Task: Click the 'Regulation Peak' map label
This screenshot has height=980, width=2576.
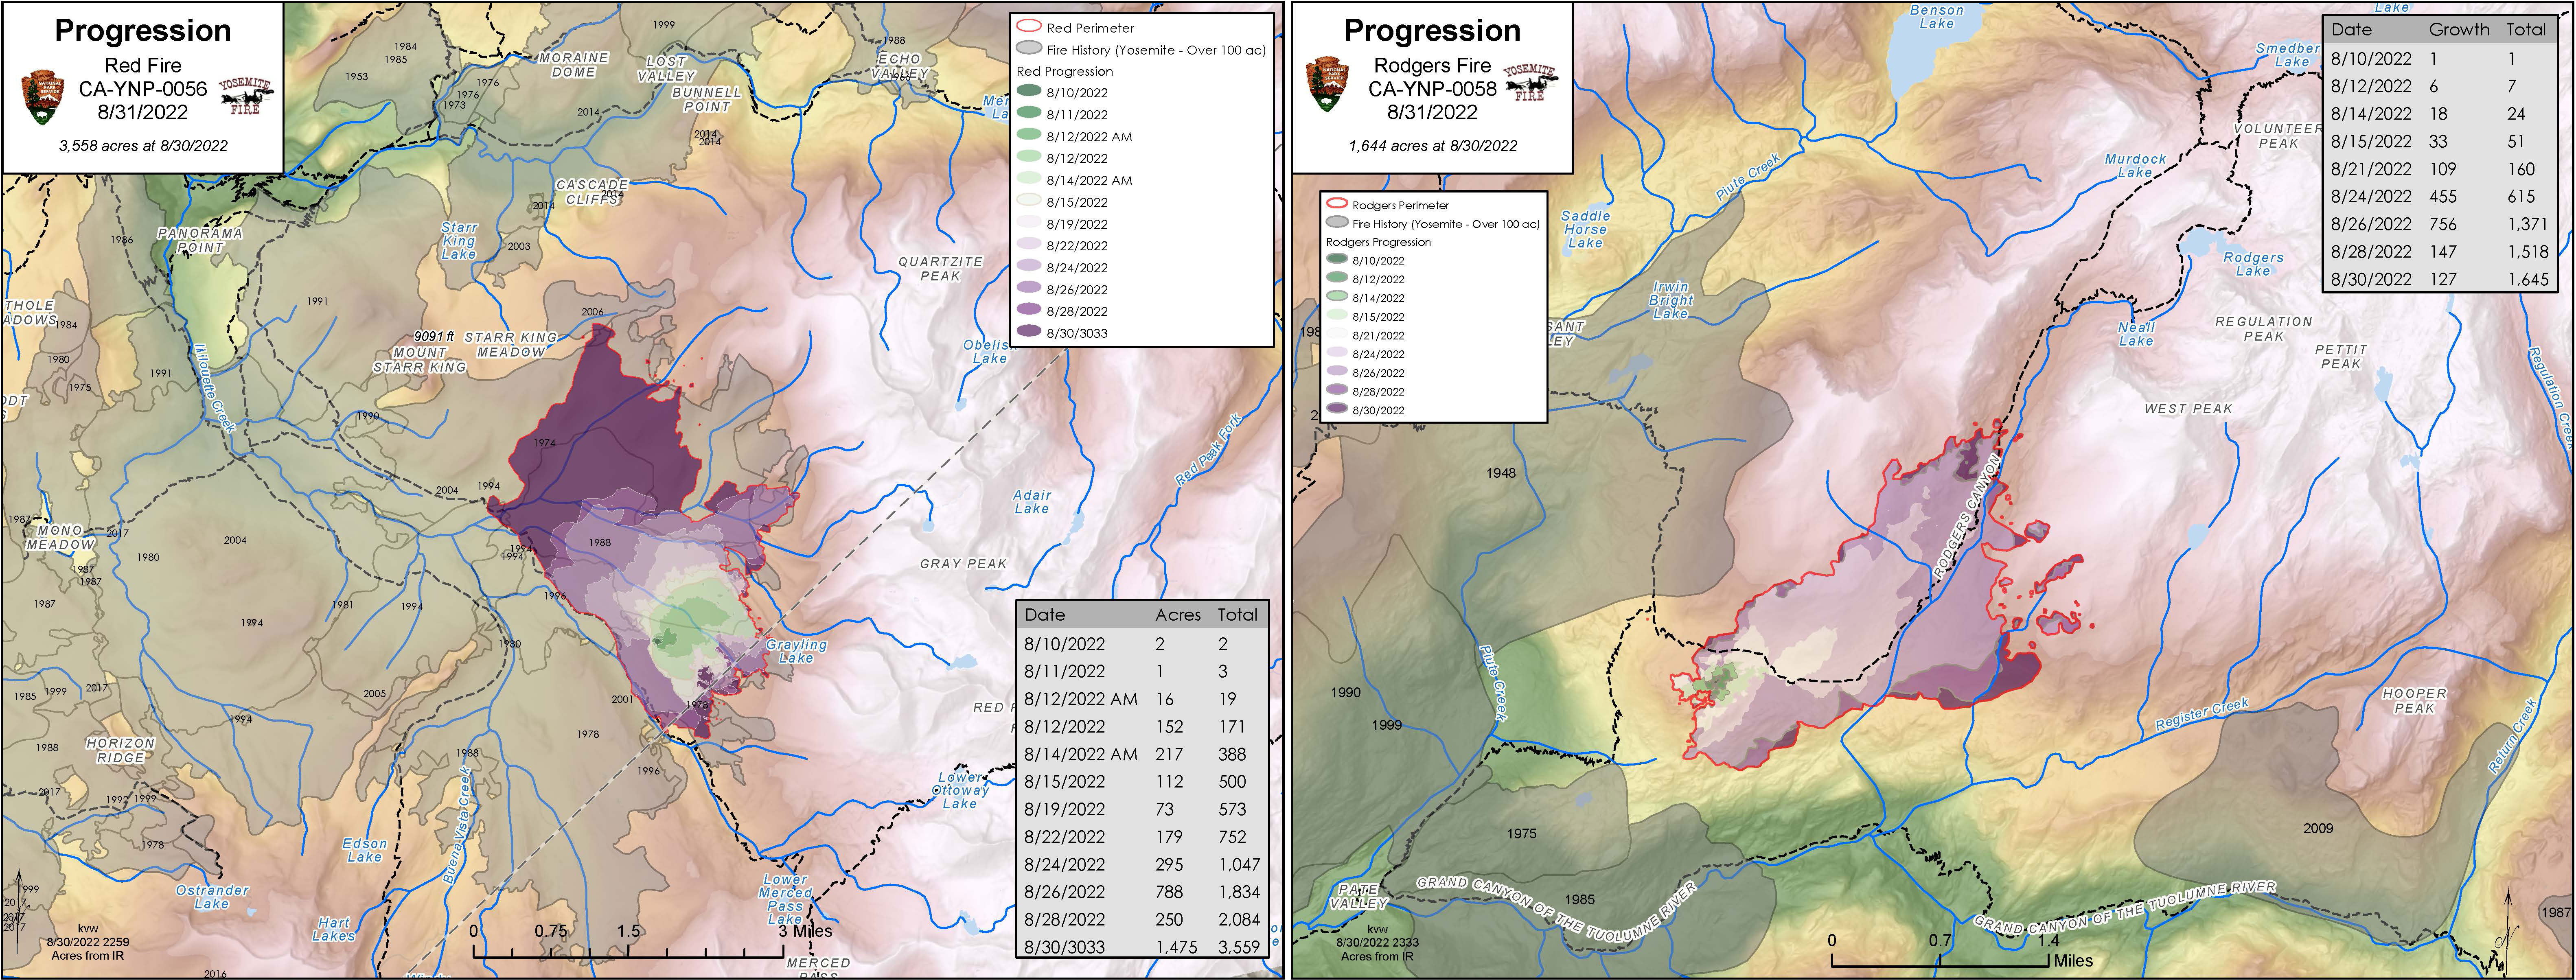Action: pos(2264,329)
